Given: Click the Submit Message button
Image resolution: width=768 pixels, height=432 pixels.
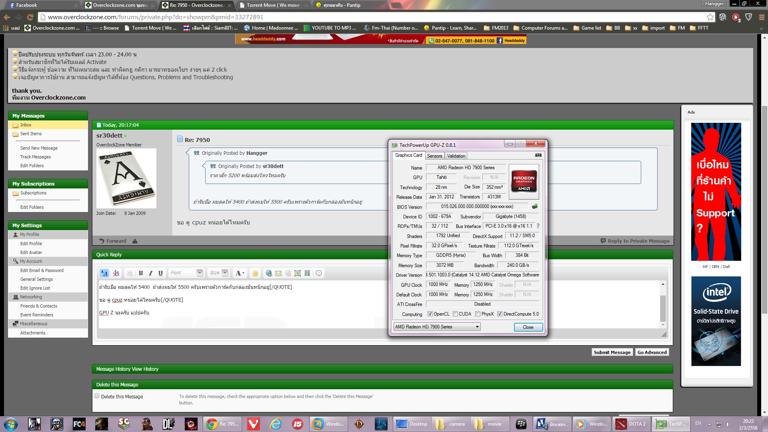Looking at the screenshot, I should [612, 352].
